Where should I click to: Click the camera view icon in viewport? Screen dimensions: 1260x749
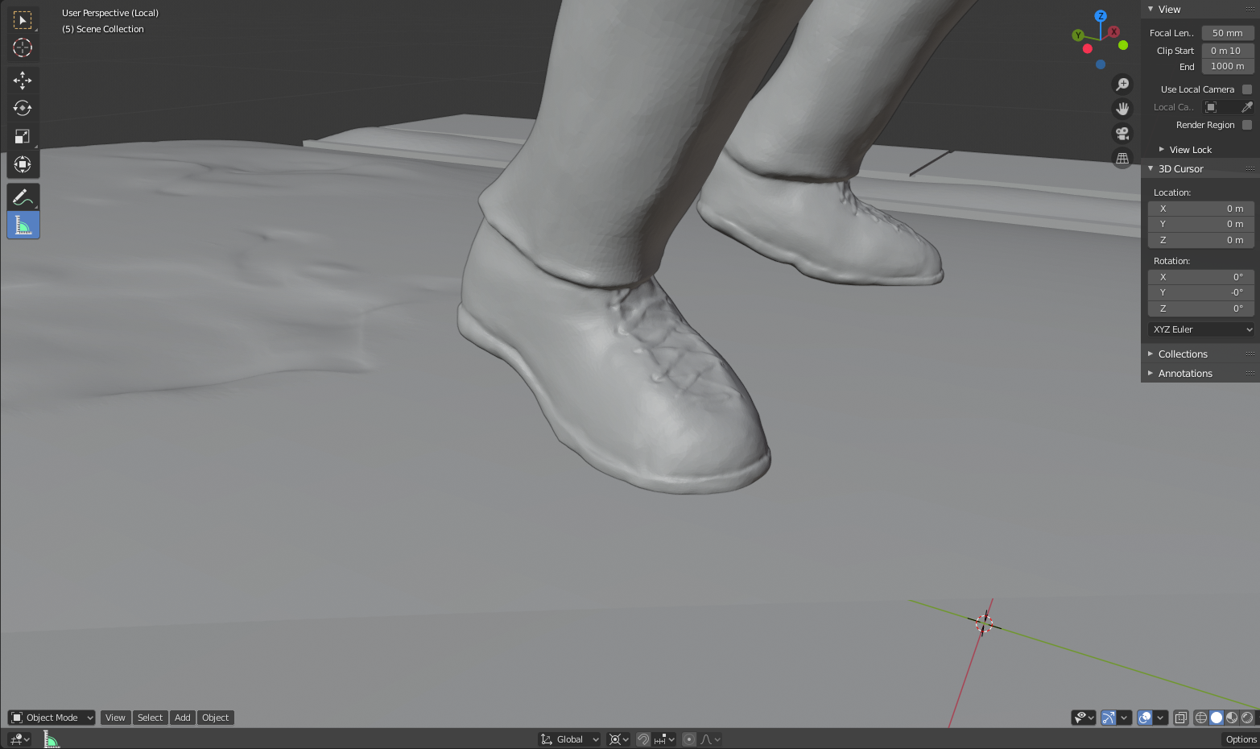click(1122, 133)
